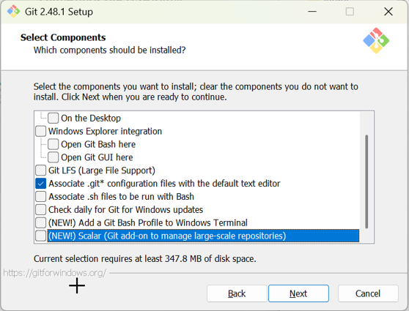Open the gitforwindows.org link
The height and width of the screenshot is (311, 409).
pyautogui.click(x=55, y=273)
